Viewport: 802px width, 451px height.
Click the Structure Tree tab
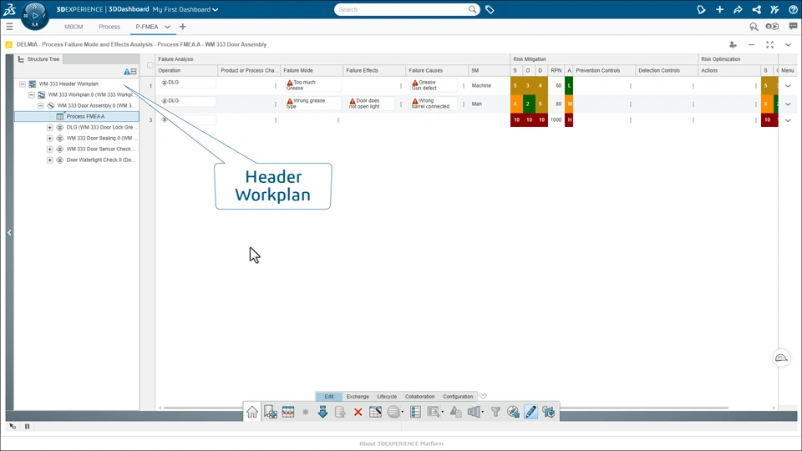[39, 59]
